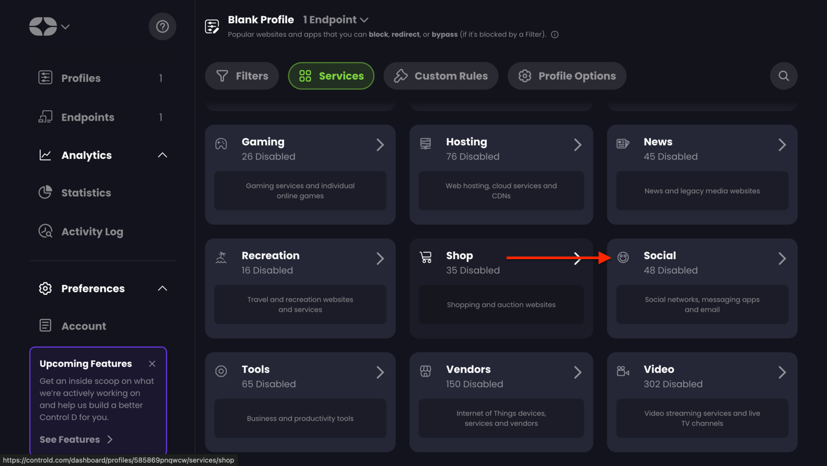Image resolution: width=827 pixels, height=466 pixels.
Task: Follow the See Features link
Action: 75,439
